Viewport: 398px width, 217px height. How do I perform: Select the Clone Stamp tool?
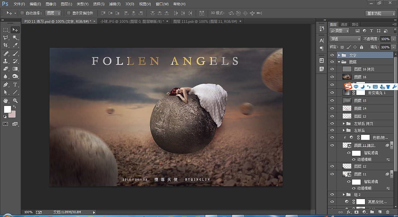tap(6, 61)
